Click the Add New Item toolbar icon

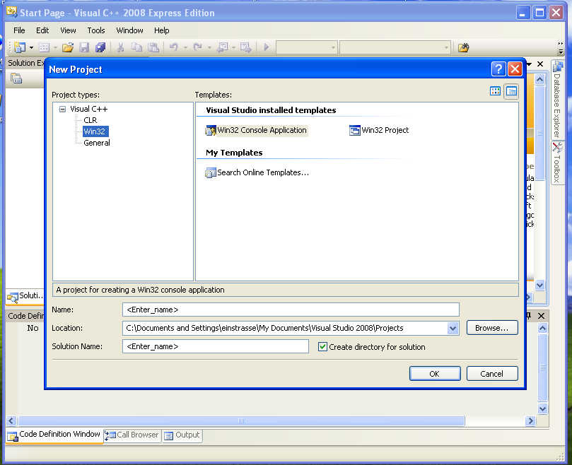click(x=44, y=47)
